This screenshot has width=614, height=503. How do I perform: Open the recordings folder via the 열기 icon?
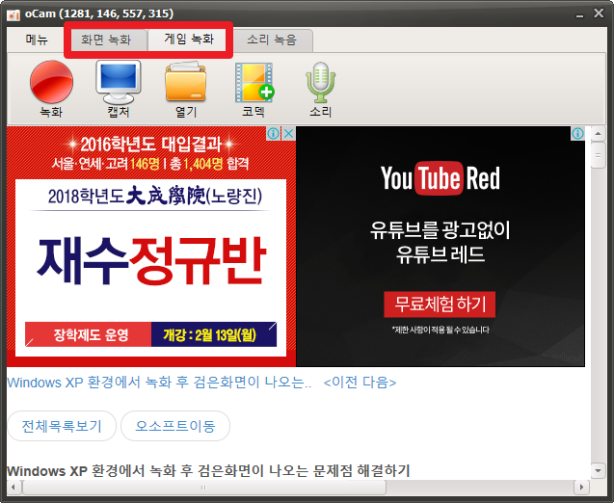click(x=186, y=89)
